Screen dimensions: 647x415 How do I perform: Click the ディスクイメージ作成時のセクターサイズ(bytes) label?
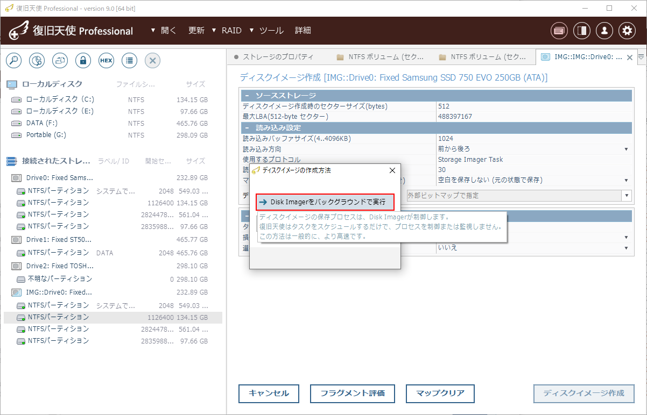tap(315, 106)
